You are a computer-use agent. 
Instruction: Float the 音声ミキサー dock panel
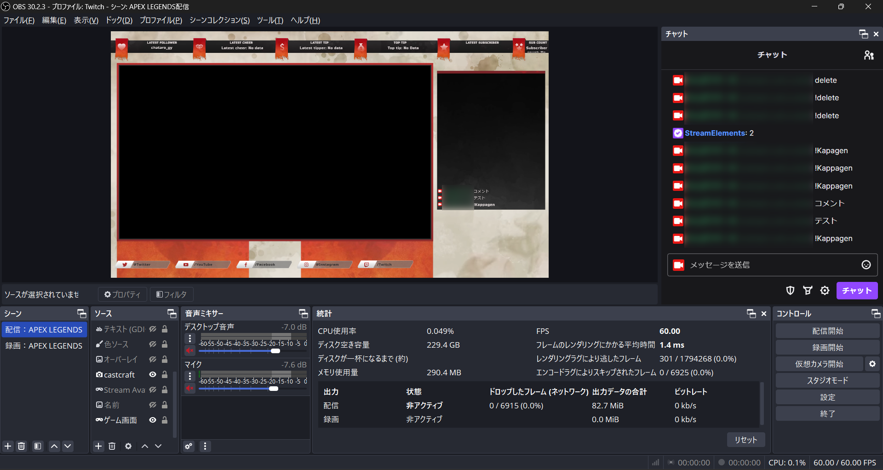[x=303, y=314]
